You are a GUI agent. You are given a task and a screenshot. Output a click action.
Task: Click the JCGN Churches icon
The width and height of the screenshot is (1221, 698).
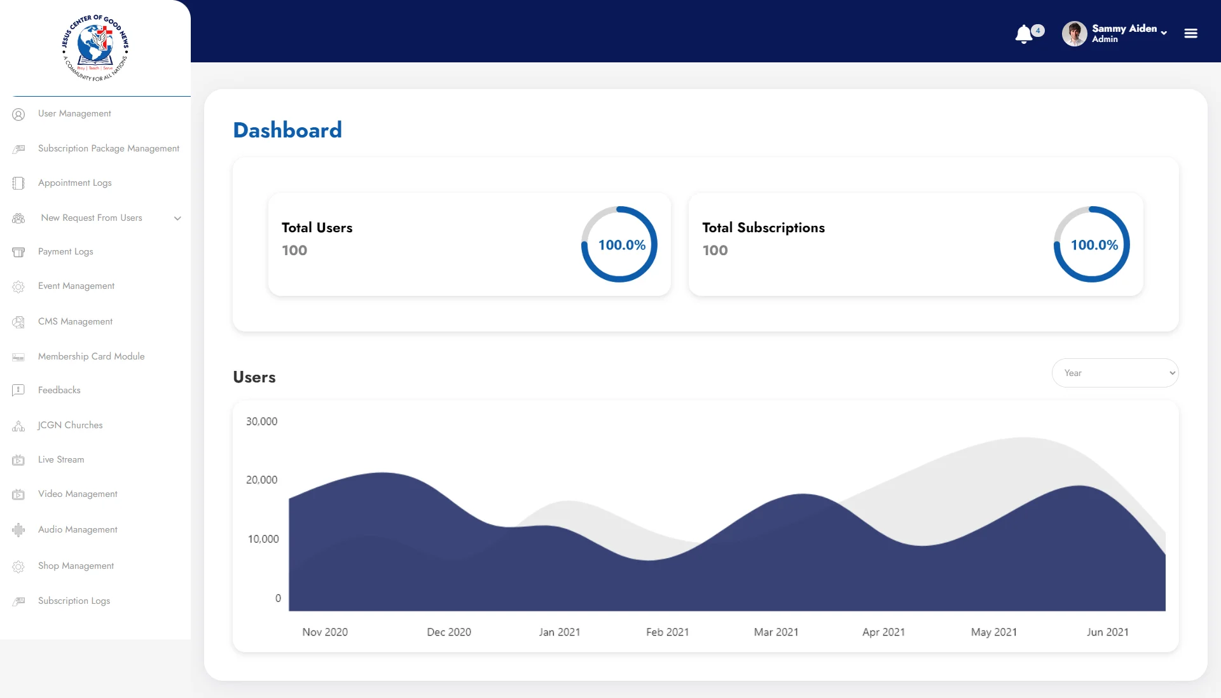pyautogui.click(x=18, y=426)
